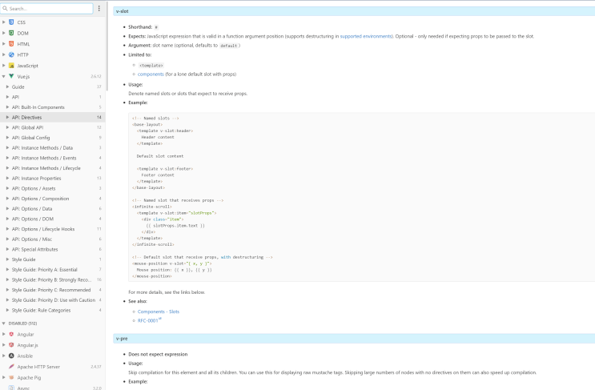
Task: Open API: Options / Lifecycle Hooks
Action: (53, 229)
